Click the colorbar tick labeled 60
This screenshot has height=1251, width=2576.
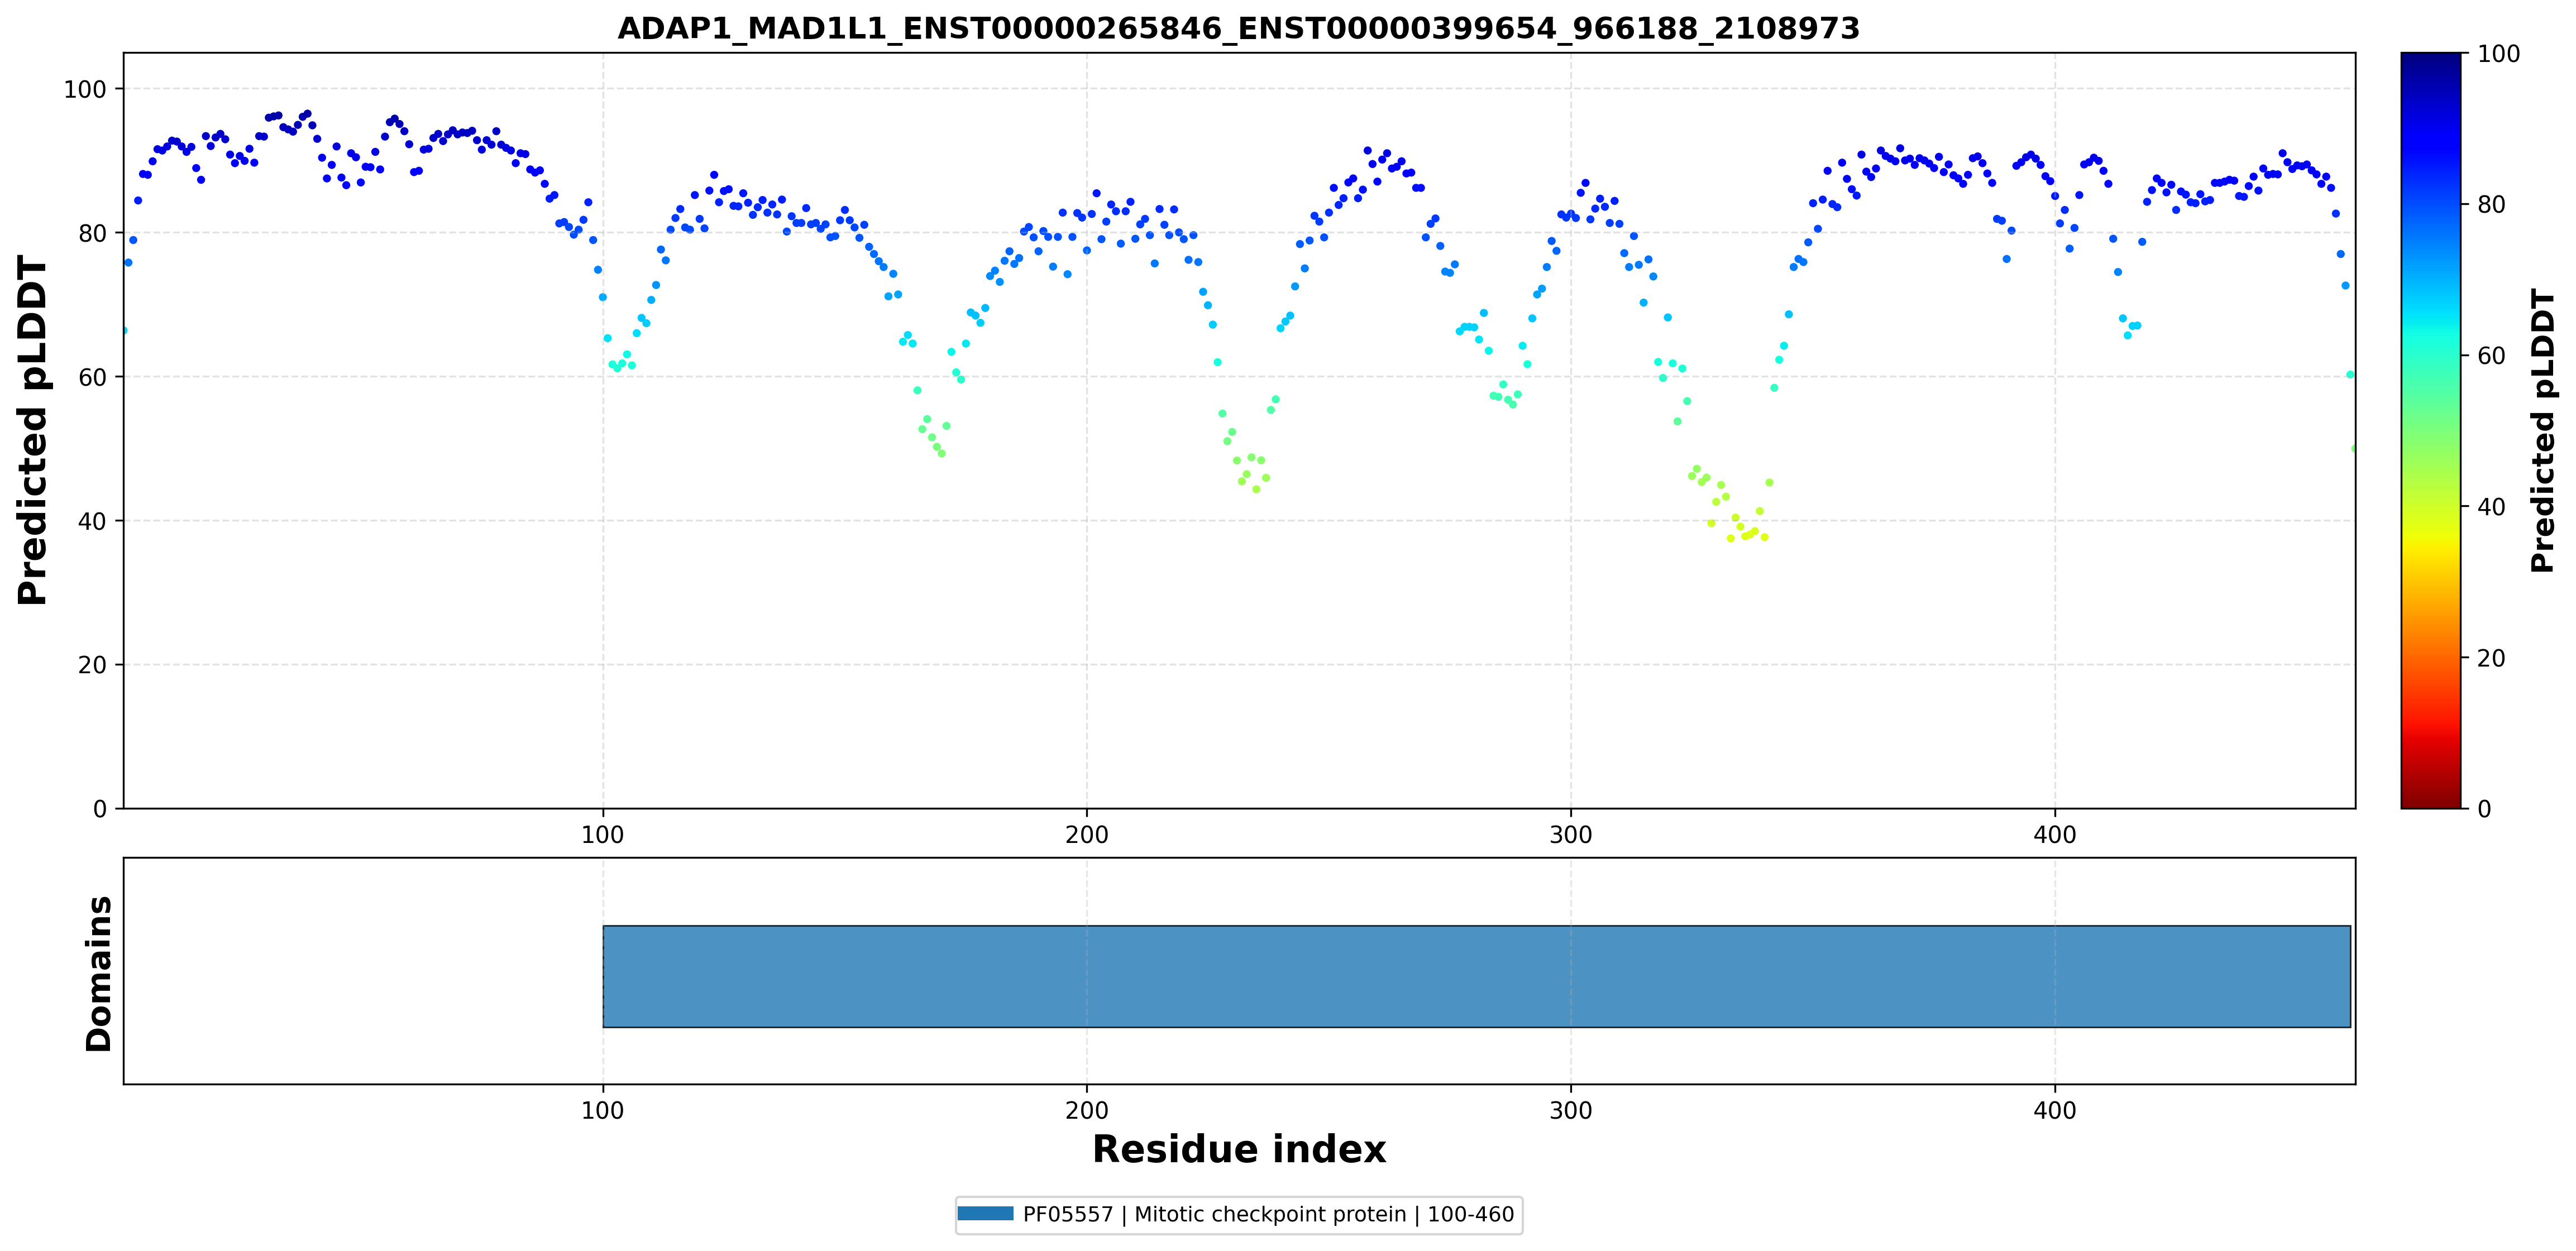[2491, 356]
